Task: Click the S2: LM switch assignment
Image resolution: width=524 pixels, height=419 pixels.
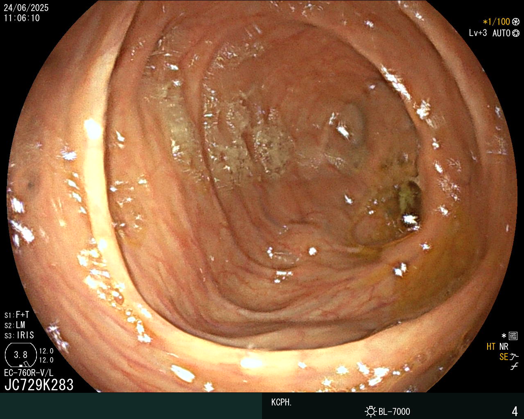Action: [15, 325]
